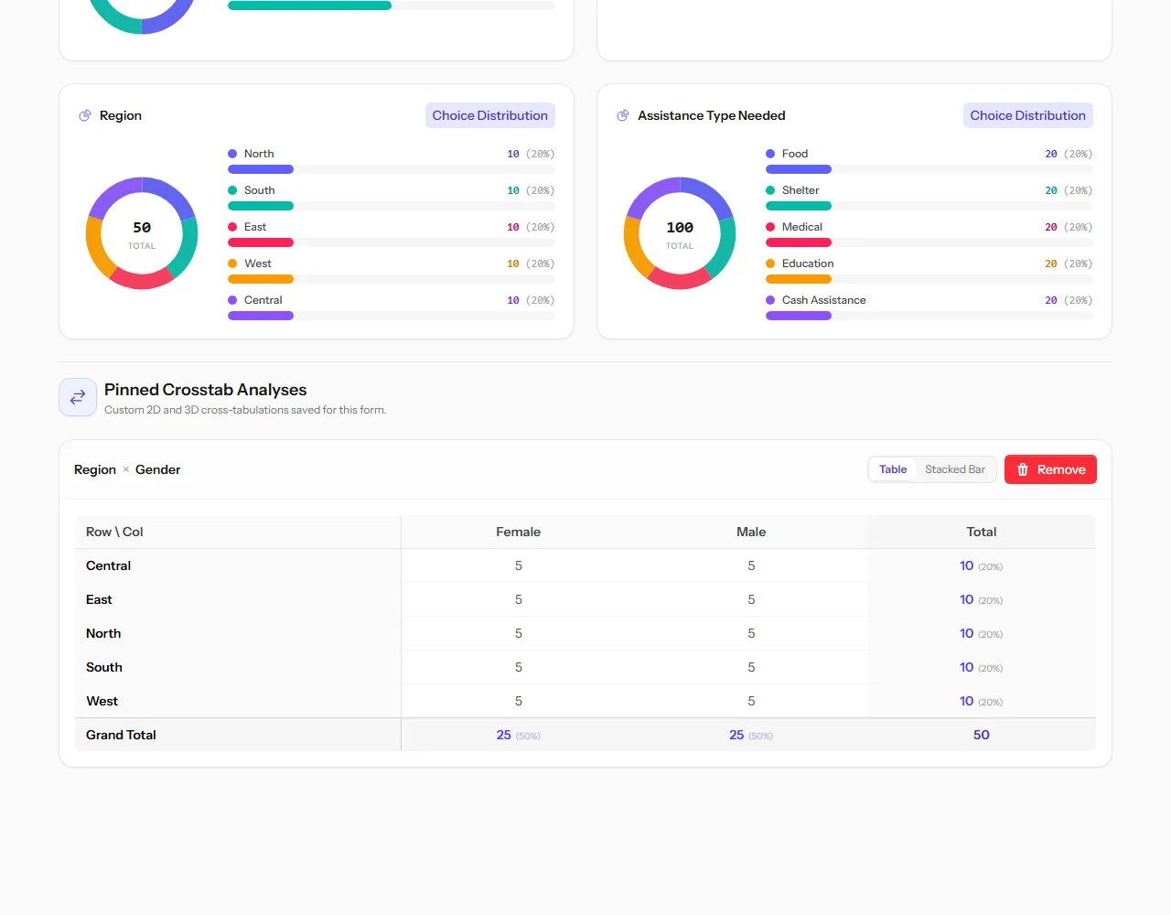
Task: Click the Shelter progress bar
Action: 929,206
